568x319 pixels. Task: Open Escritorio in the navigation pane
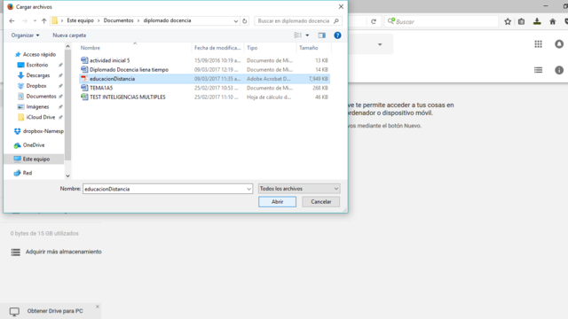click(37, 65)
